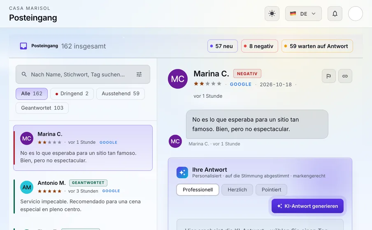
Task: Open Marina C. review card in list
Action: [83, 148]
